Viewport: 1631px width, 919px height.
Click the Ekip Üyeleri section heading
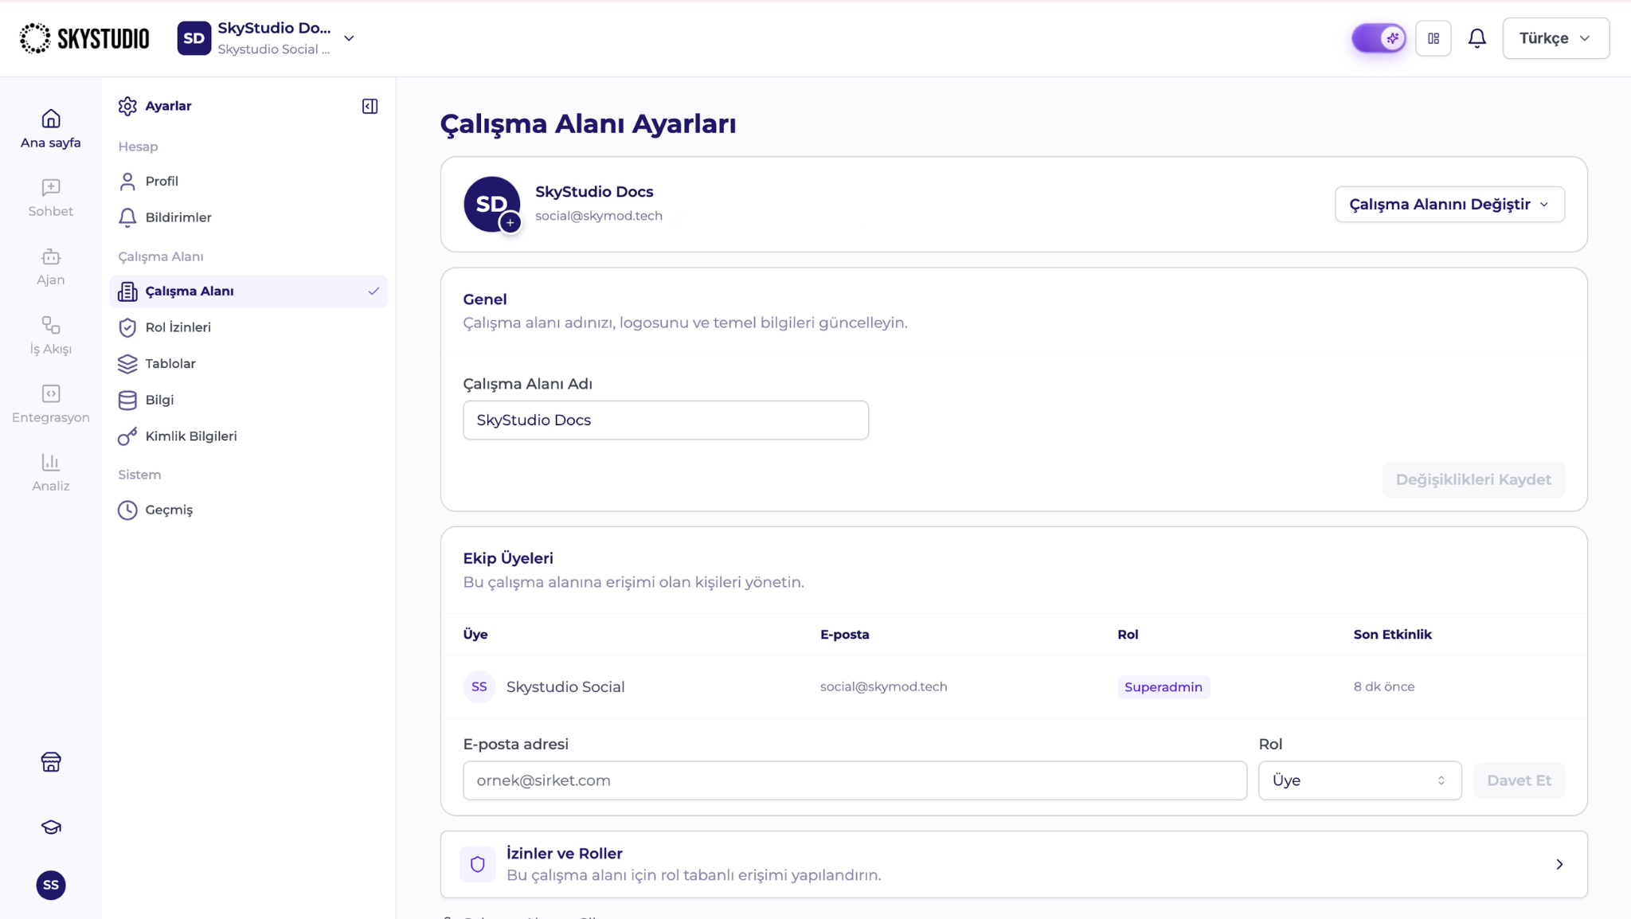[x=508, y=558]
